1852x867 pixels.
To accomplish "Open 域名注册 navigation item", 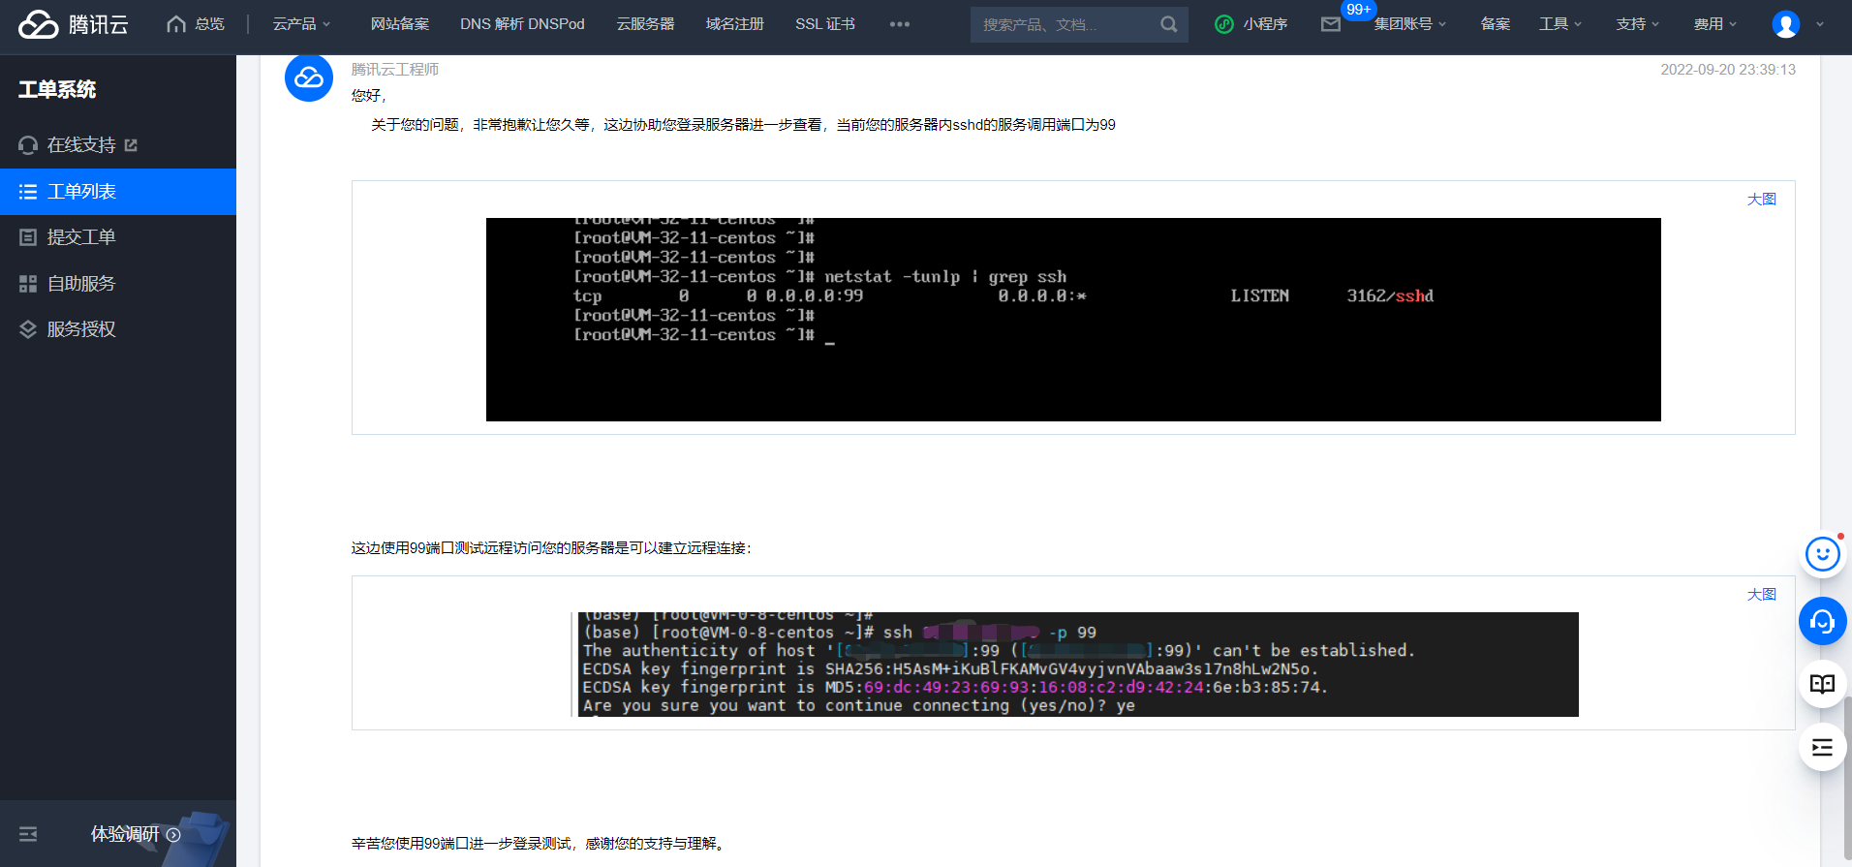I will tap(734, 24).
